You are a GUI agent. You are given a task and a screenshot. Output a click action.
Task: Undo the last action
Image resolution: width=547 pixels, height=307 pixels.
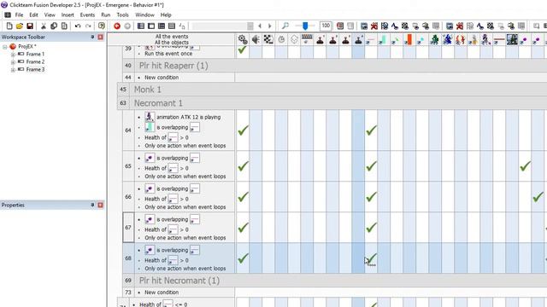point(78,26)
